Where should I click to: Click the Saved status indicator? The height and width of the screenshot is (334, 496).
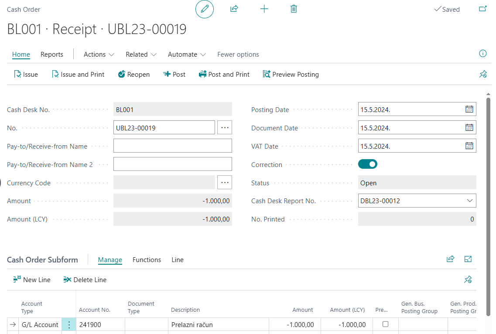click(x=447, y=9)
